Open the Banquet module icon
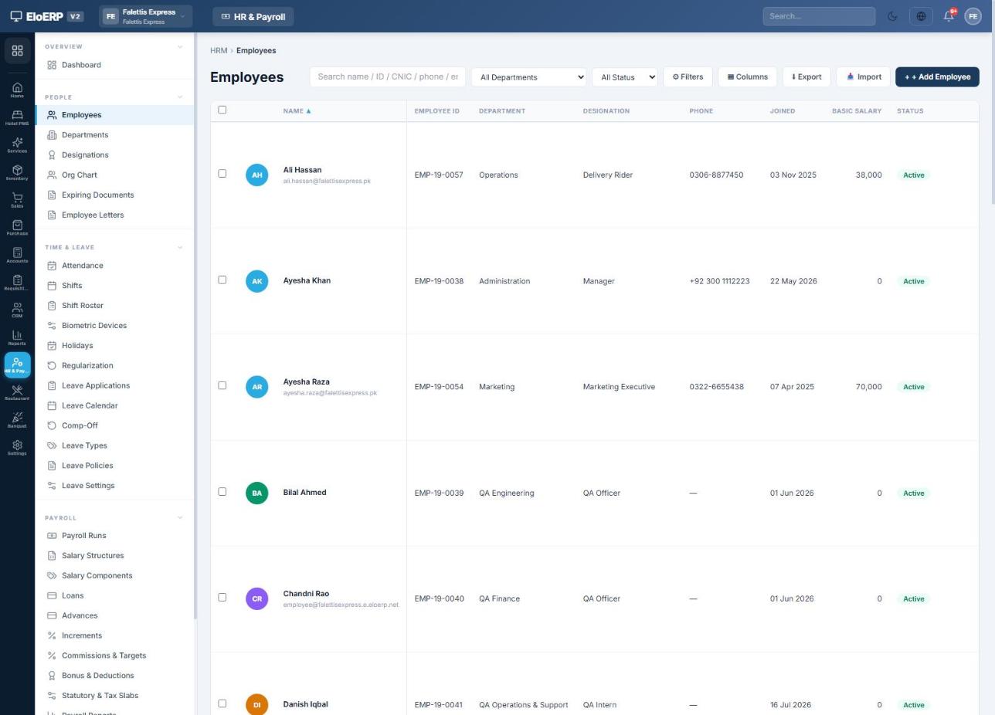This screenshot has width=995, height=715. (17, 420)
